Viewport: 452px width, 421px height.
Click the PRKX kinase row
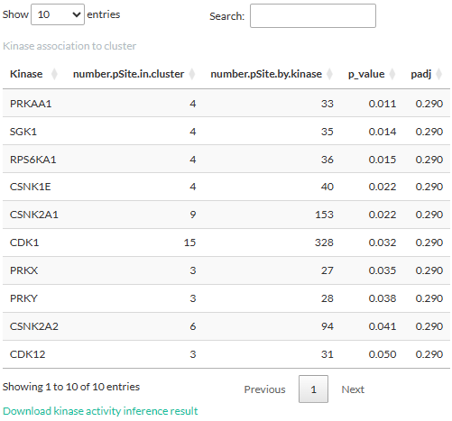click(226, 270)
